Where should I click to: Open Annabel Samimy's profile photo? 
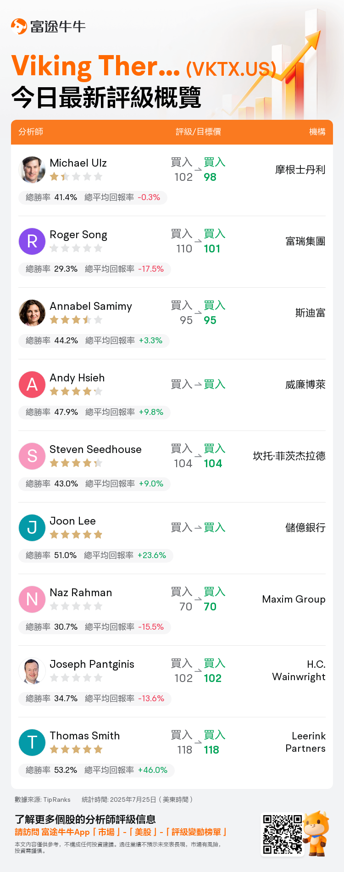[x=32, y=313]
